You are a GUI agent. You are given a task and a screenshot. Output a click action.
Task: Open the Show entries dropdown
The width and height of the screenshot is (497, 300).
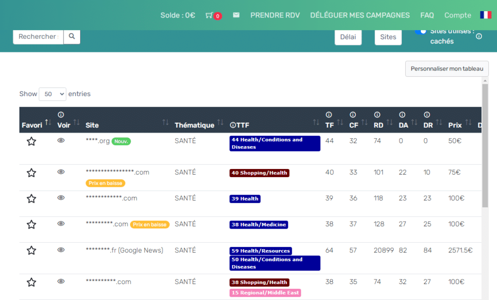52,94
